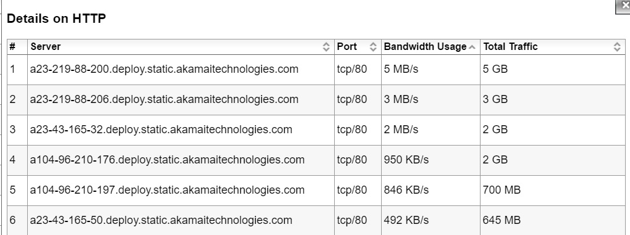Sort by Port column arrows
This screenshot has height=235, width=630.
(373, 47)
